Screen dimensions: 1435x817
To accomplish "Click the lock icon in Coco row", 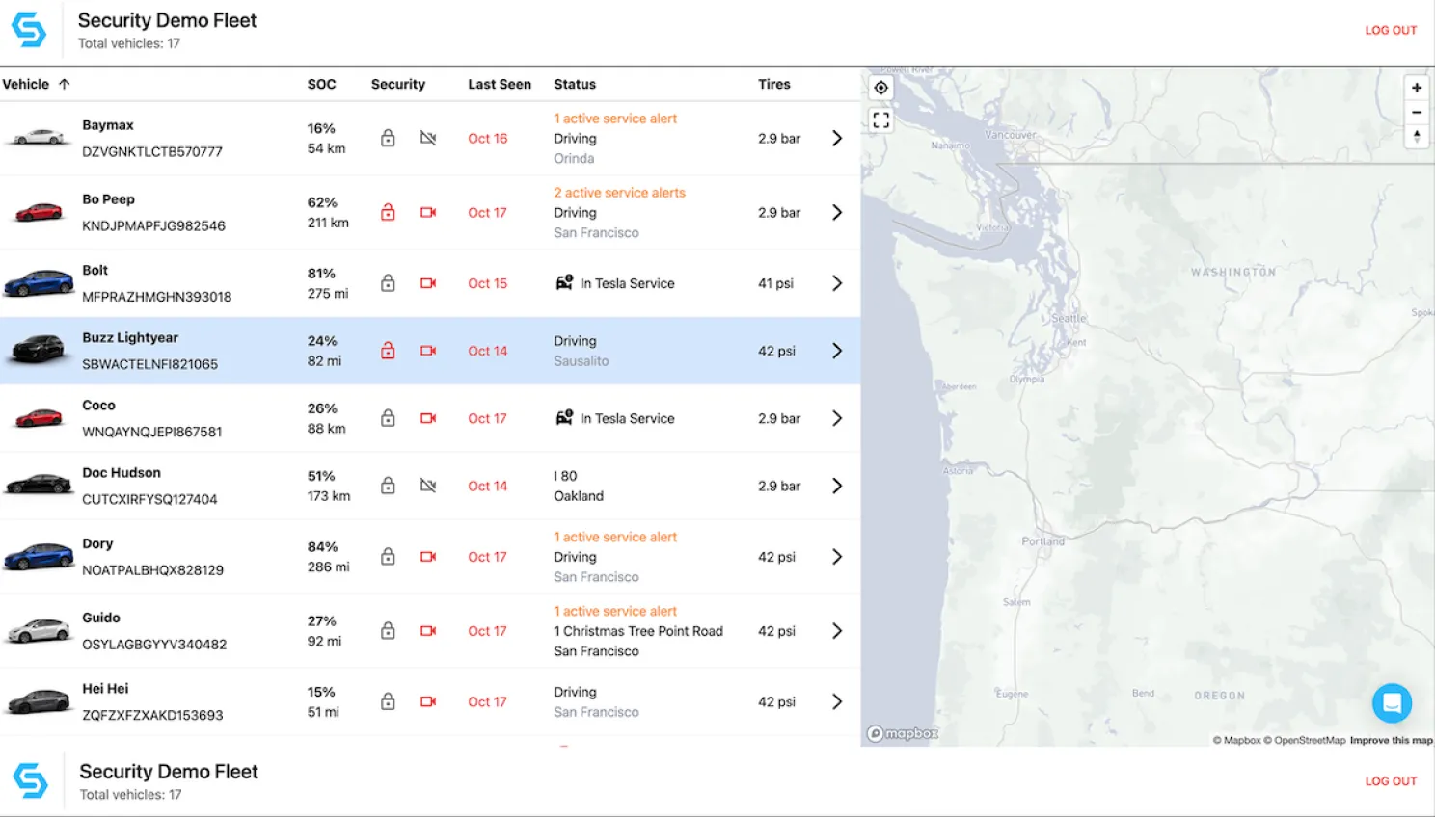I will 388,418.
